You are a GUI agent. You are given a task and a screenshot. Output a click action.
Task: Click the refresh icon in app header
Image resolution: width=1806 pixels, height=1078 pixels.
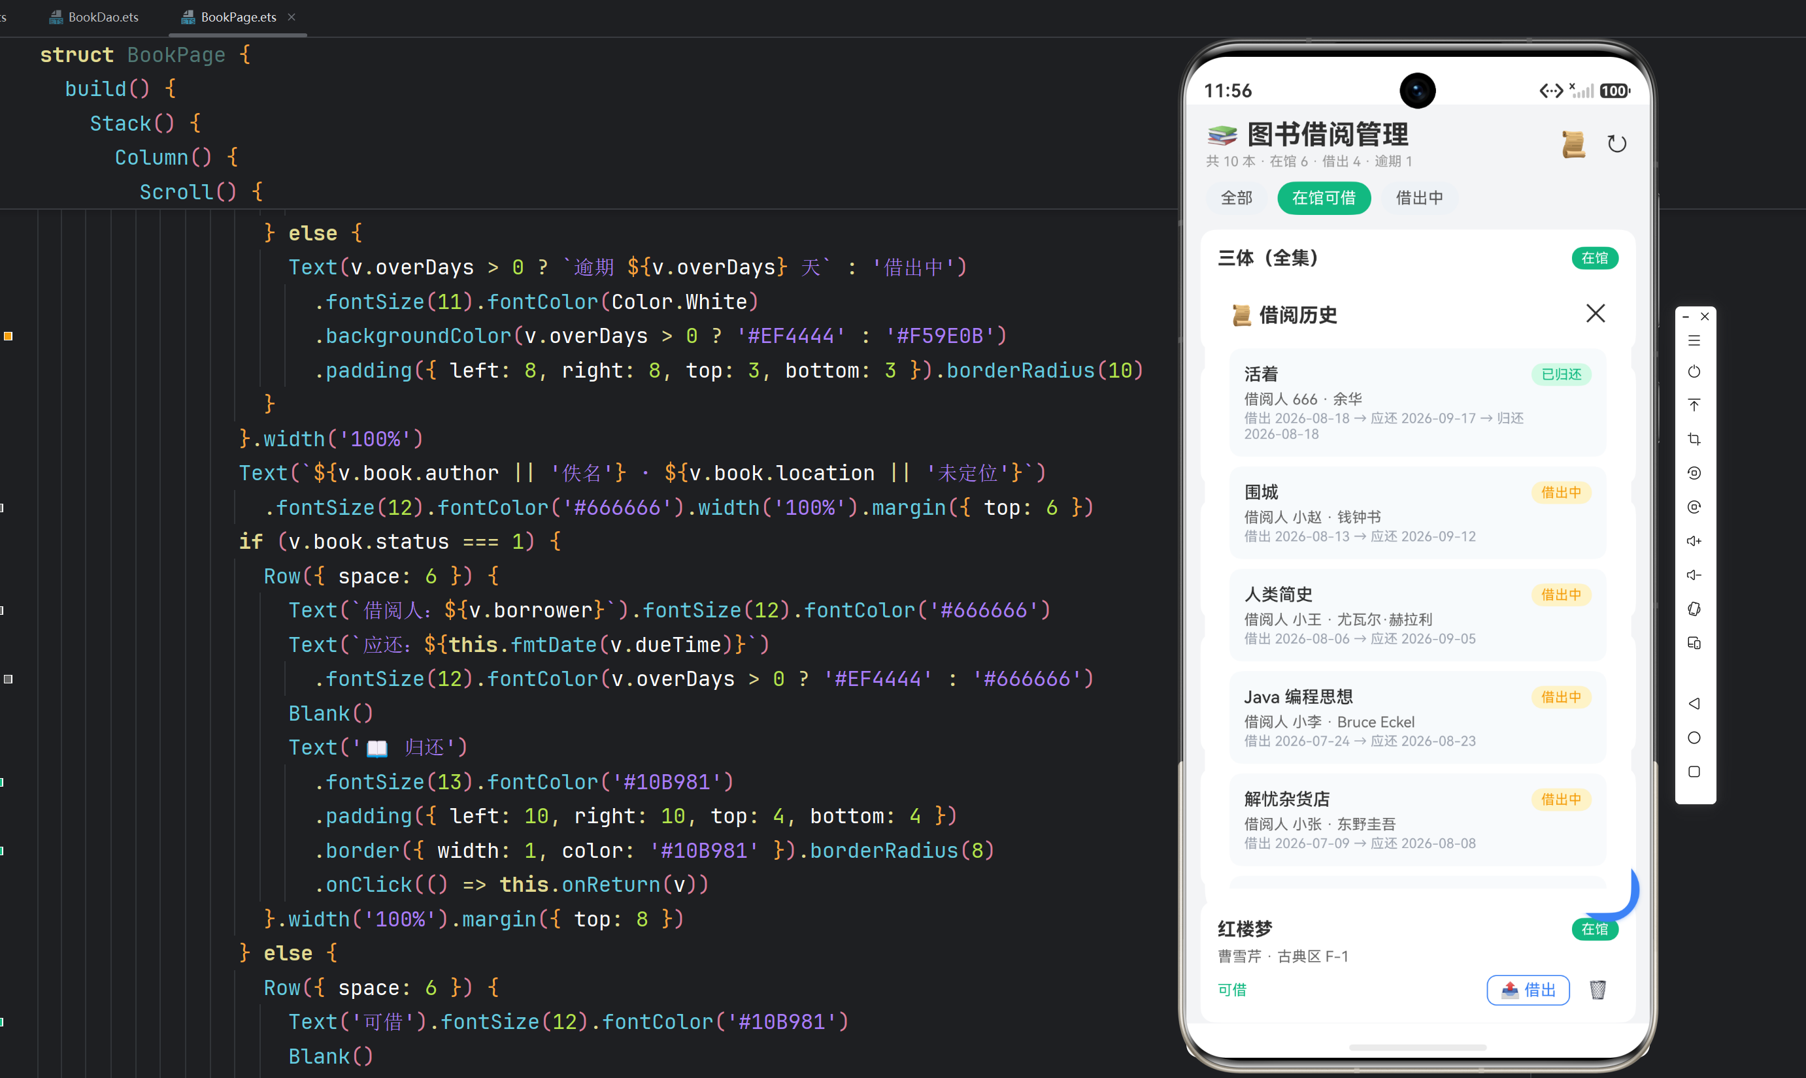[1617, 144]
